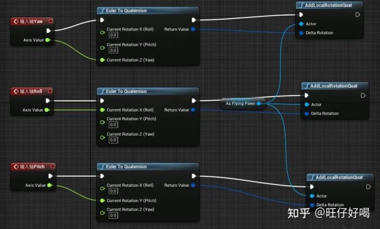Click exec output of AddLocalRotationQuat in Yaw chain
Image resolution: width=380 pixels, height=229 pixels.
pos(358,15)
